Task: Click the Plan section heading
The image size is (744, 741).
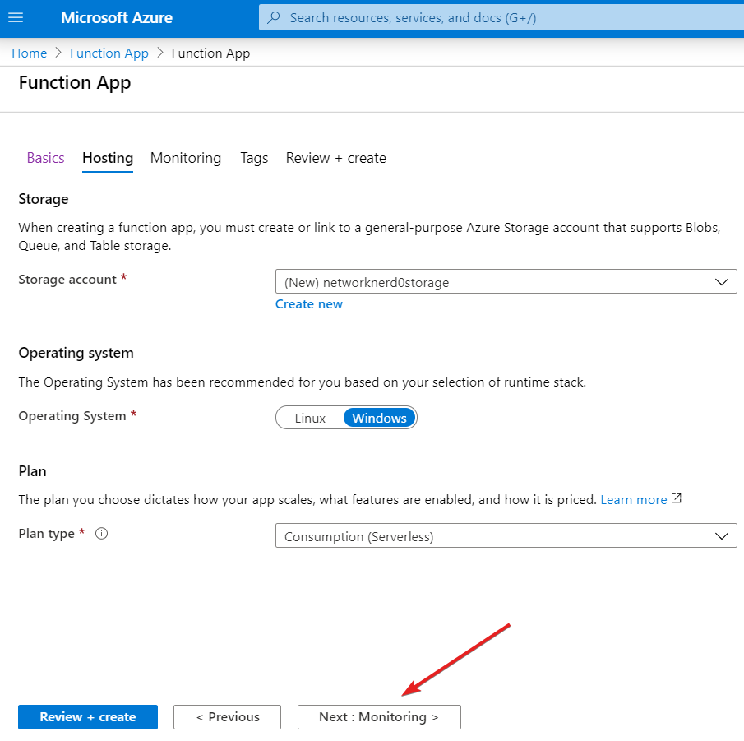Action: [32, 471]
